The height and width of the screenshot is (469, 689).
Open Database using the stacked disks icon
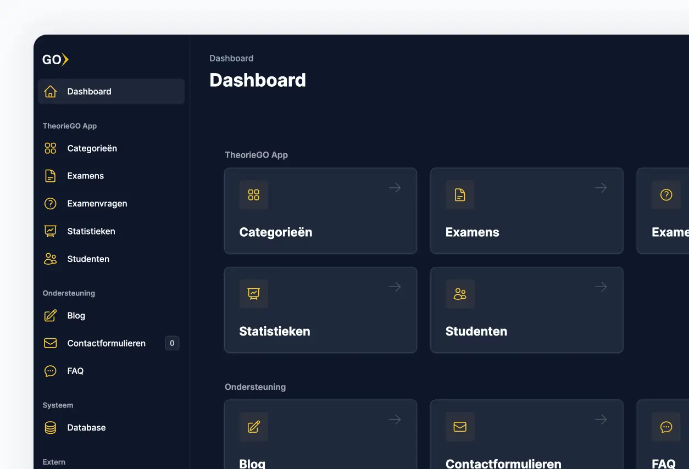(50, 427)
